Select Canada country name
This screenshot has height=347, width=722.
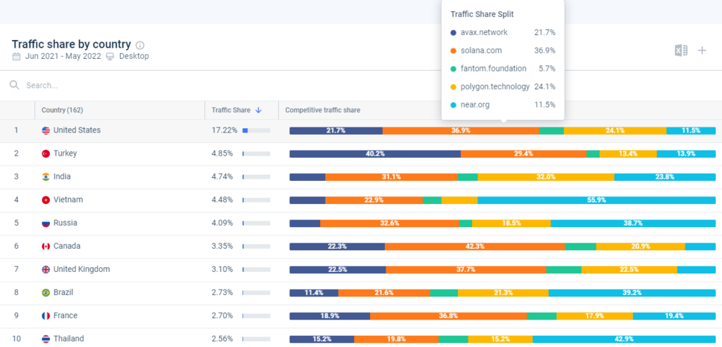(x=67, y=246)
